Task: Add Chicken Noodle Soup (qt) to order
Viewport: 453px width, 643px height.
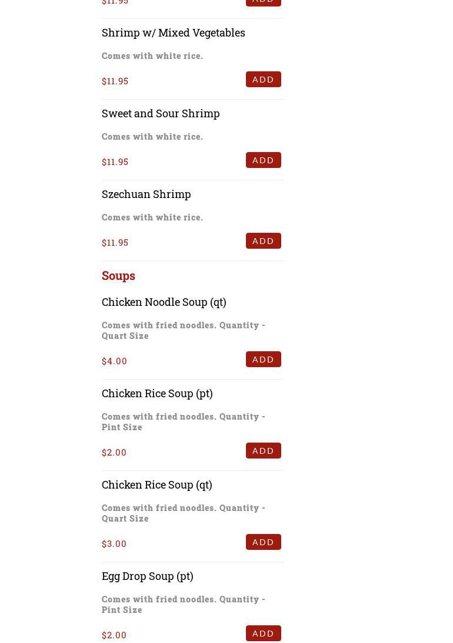Action: pos(263,360)
